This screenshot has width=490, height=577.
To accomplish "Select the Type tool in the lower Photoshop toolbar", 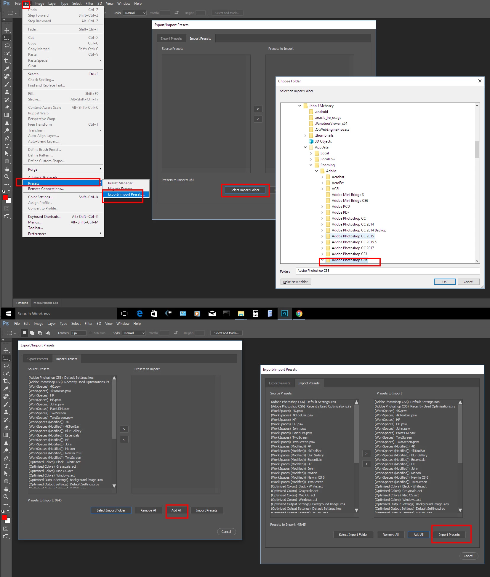I will click(6, 466).
